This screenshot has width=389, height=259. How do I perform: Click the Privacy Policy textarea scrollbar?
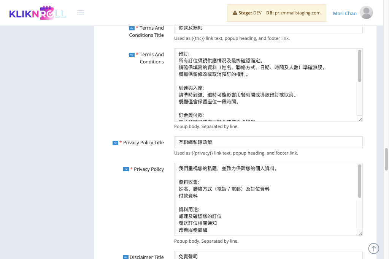click(x=359, y=181)
